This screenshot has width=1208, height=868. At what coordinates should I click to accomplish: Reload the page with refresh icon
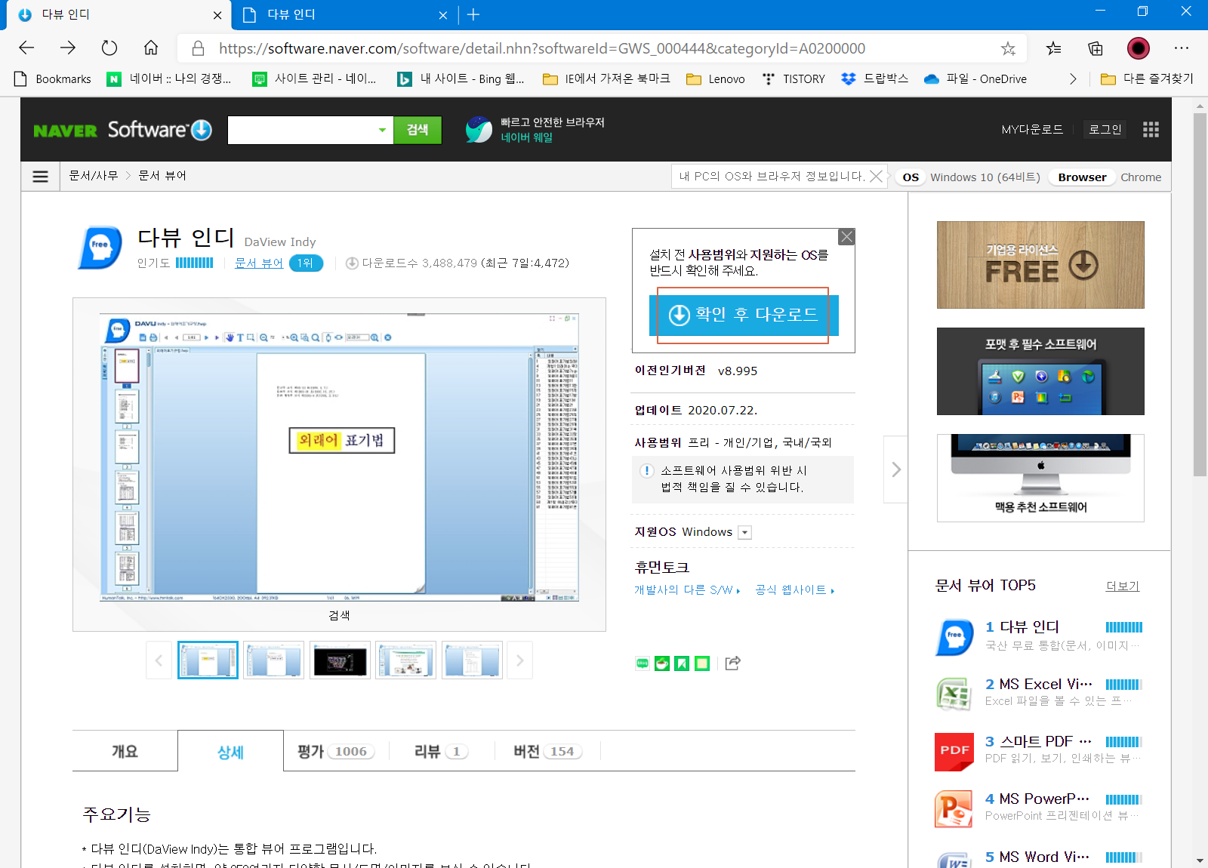click(109, 48)
